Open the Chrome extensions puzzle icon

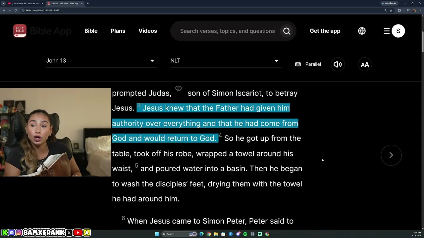(399, 10)
